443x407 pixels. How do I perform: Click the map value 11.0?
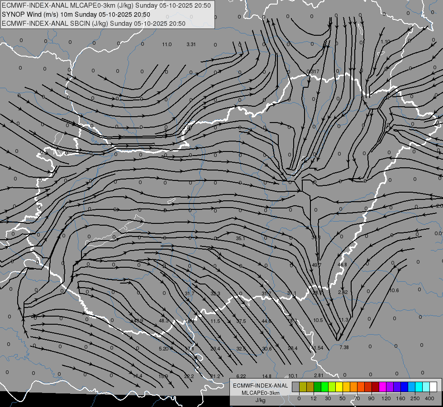167,44
